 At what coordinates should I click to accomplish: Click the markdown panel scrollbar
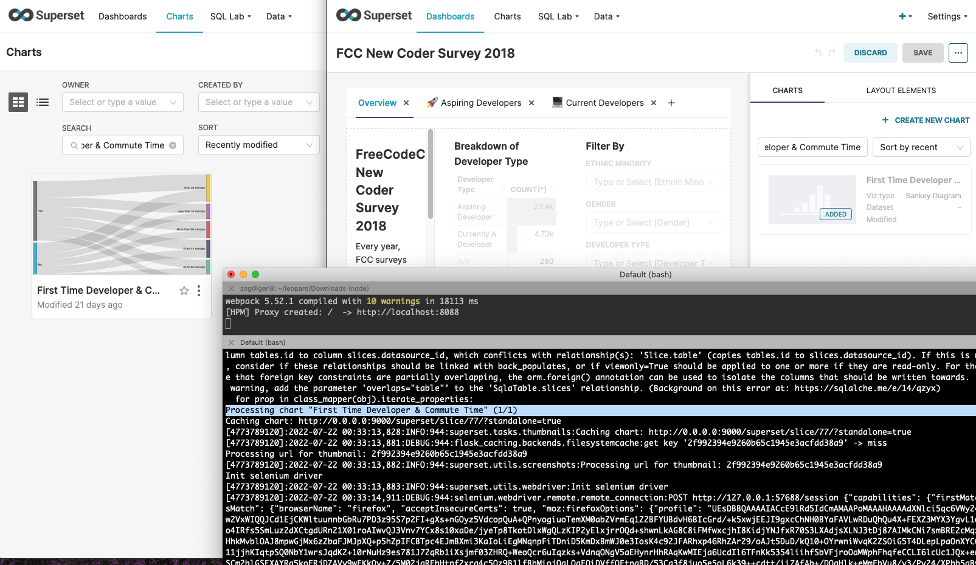(x=431, y=174)
